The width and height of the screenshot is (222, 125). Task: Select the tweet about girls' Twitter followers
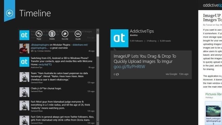(x=57, y=120)
